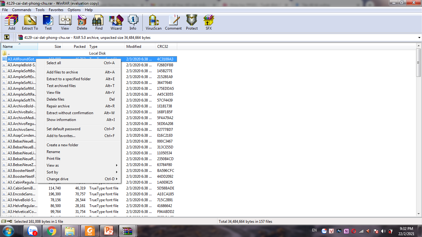Choose Rename in context menu
The height and width of the screenshot is (237, 422).
(x=78, y=152)
